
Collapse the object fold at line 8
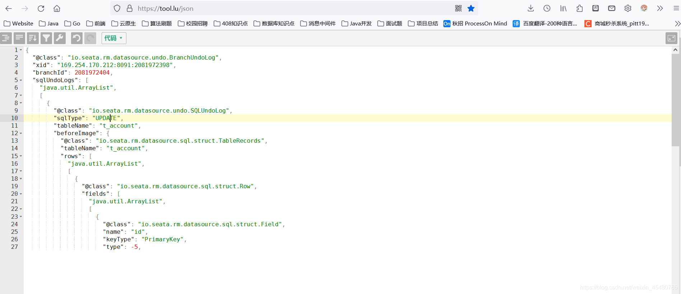click(x=21, y=103)
